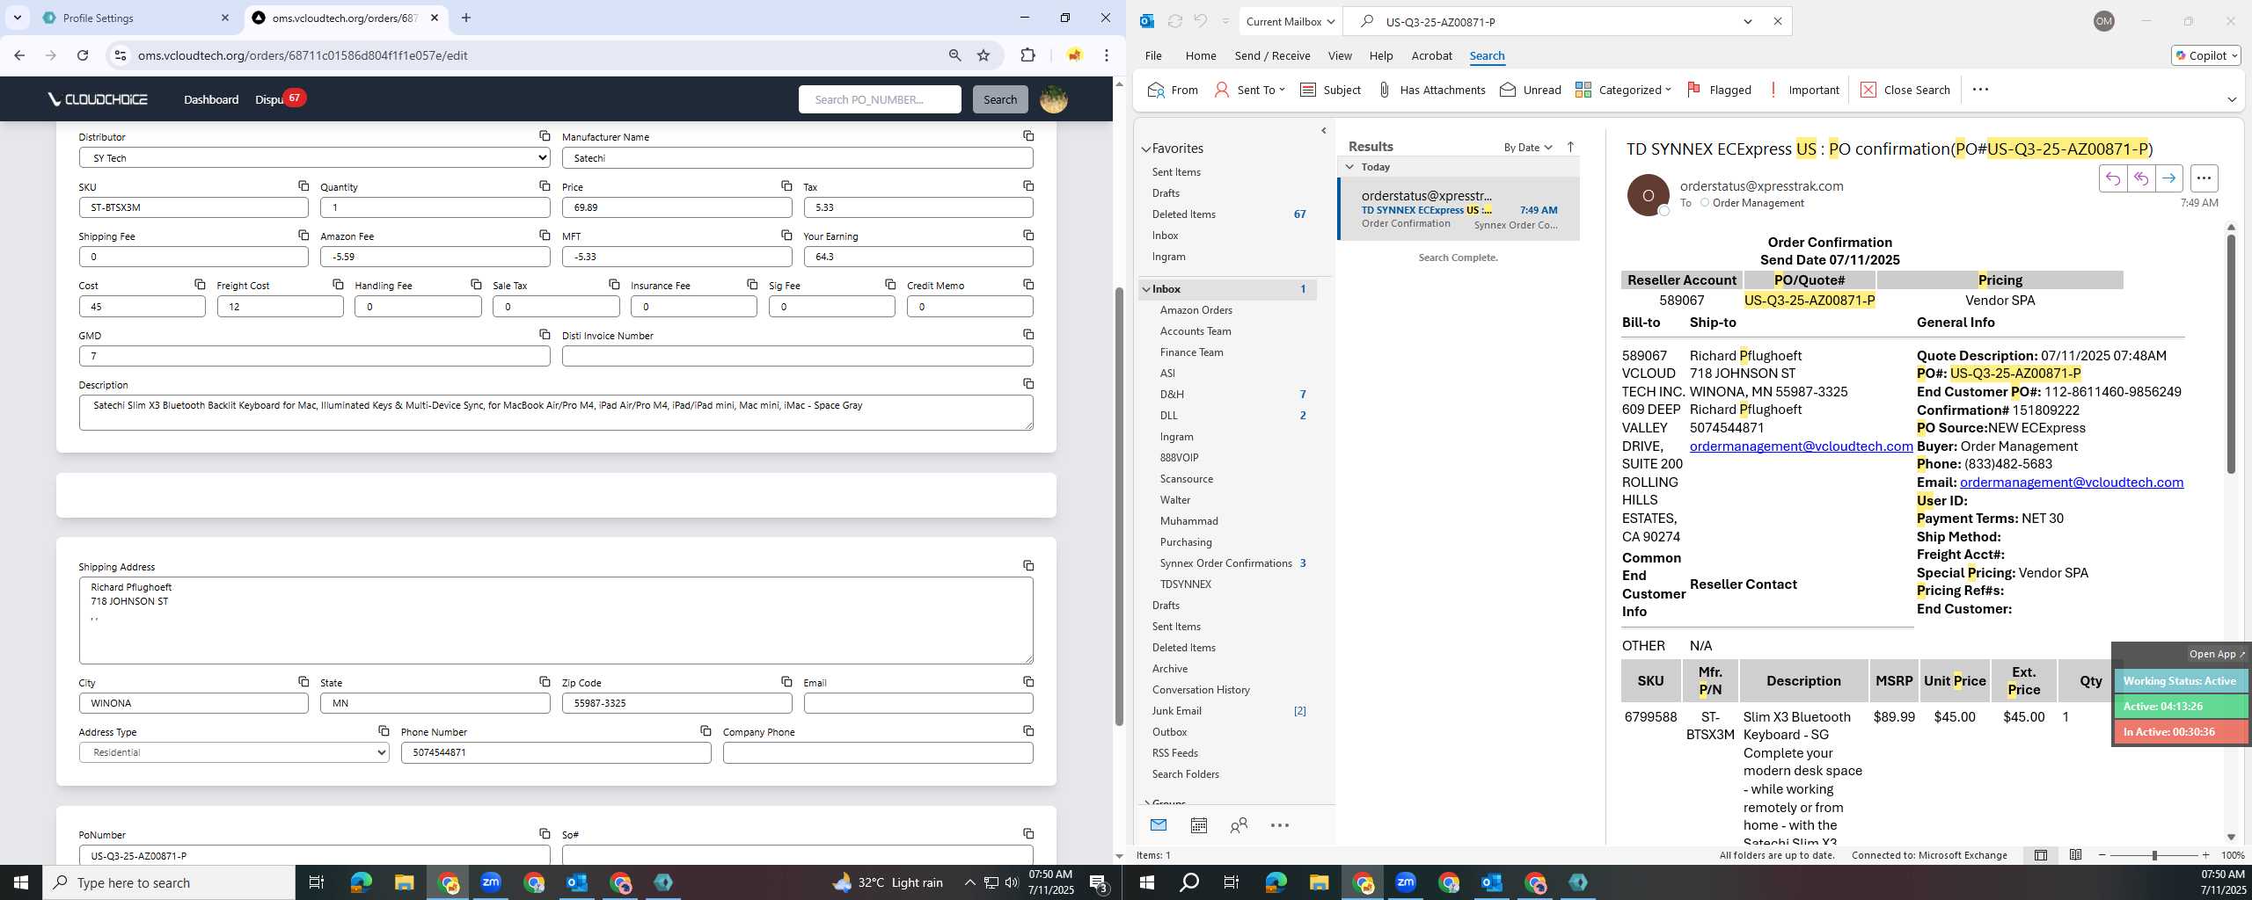This screenshot has height=900, width=2252.
Task: Reply to the email in Outlook
Action: 2112,178
